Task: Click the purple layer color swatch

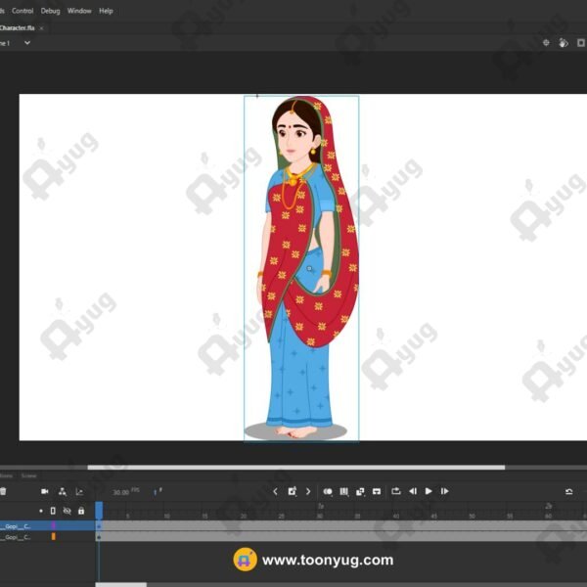Action: click(x=54, y=525)
